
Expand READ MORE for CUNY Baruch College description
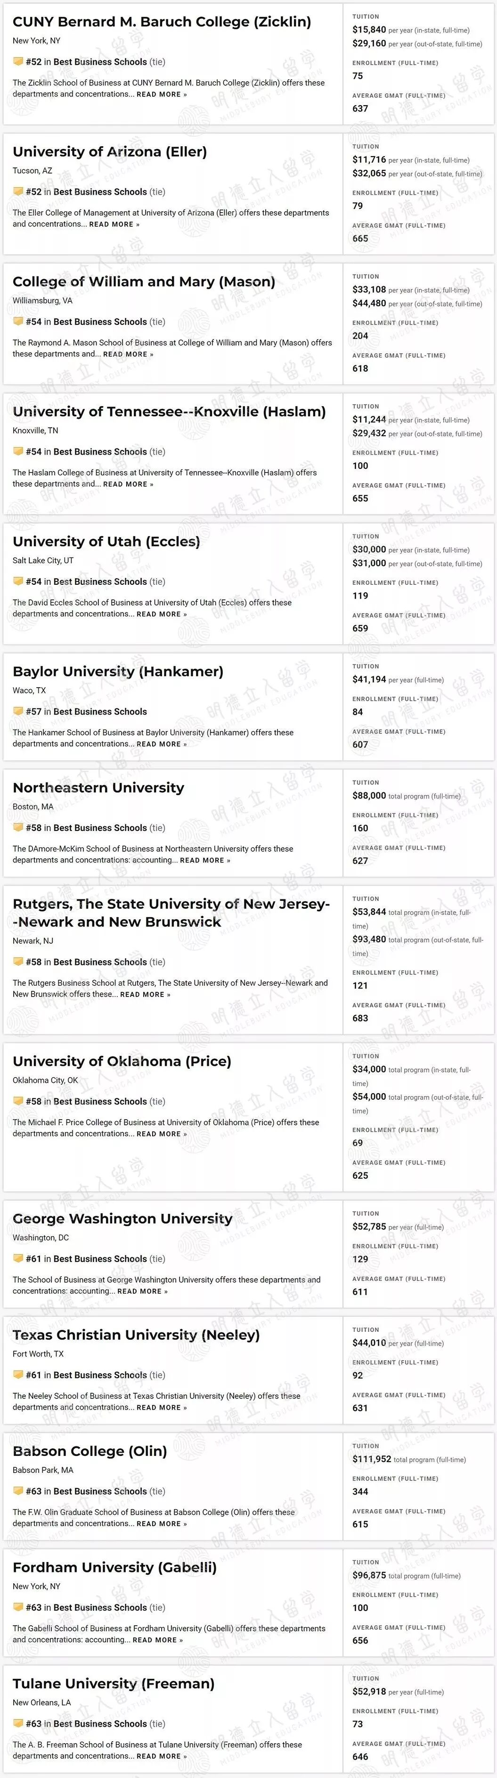(161, 95)
